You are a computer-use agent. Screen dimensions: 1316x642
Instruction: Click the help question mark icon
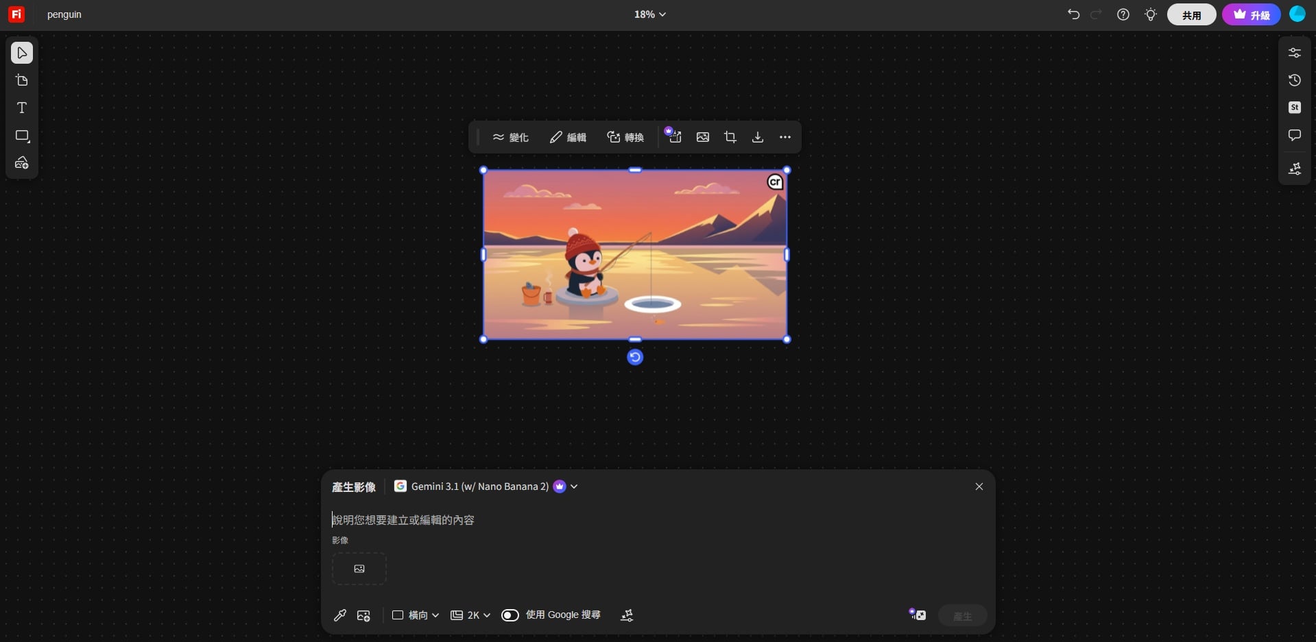point(1123,14)
